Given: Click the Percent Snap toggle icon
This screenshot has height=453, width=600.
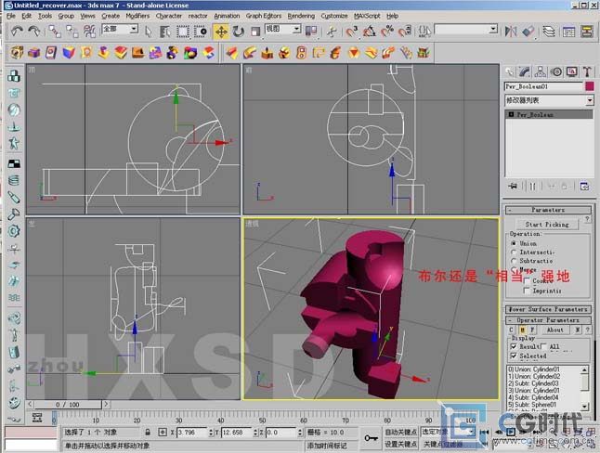Looking at the screenshot, I should coord(387,32).
